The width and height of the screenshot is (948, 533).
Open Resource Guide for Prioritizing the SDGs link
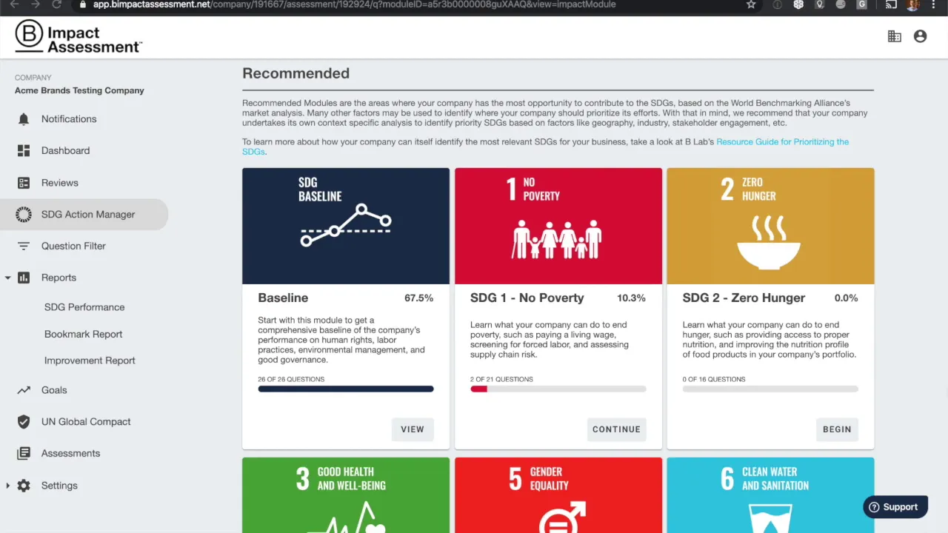(x=545, y=147)
